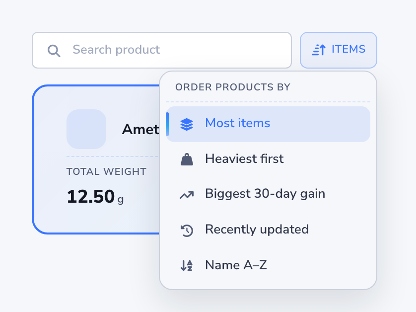Click the 12.50 g weight value
This screenshot has height=312, width=416.
coord(95,197)
